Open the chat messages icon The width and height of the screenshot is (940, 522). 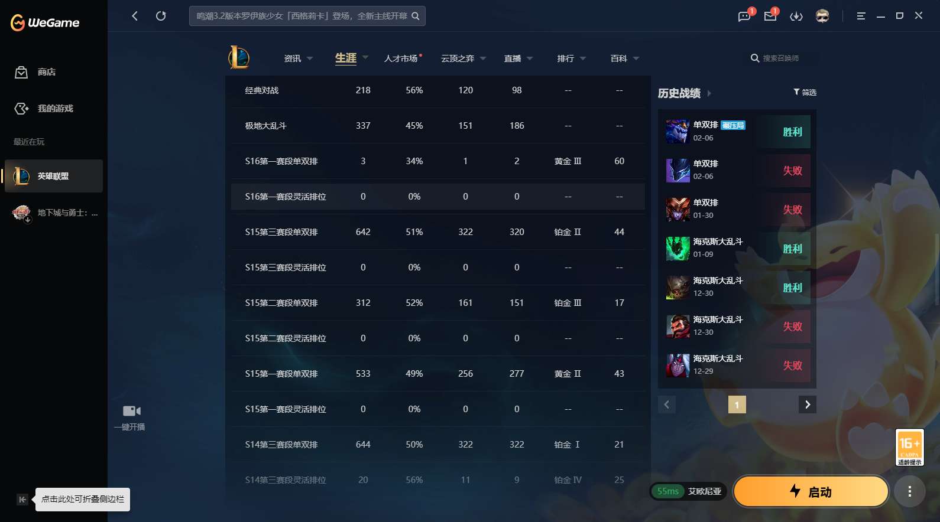pyautogui.click(x=744, y=17)
